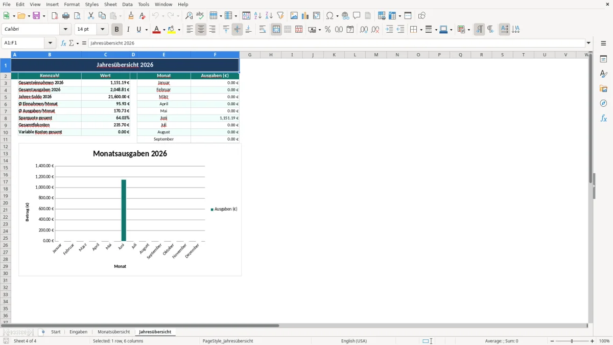Run the spelling check
Viewport: 613px width, 345px height.
(200, 16)
